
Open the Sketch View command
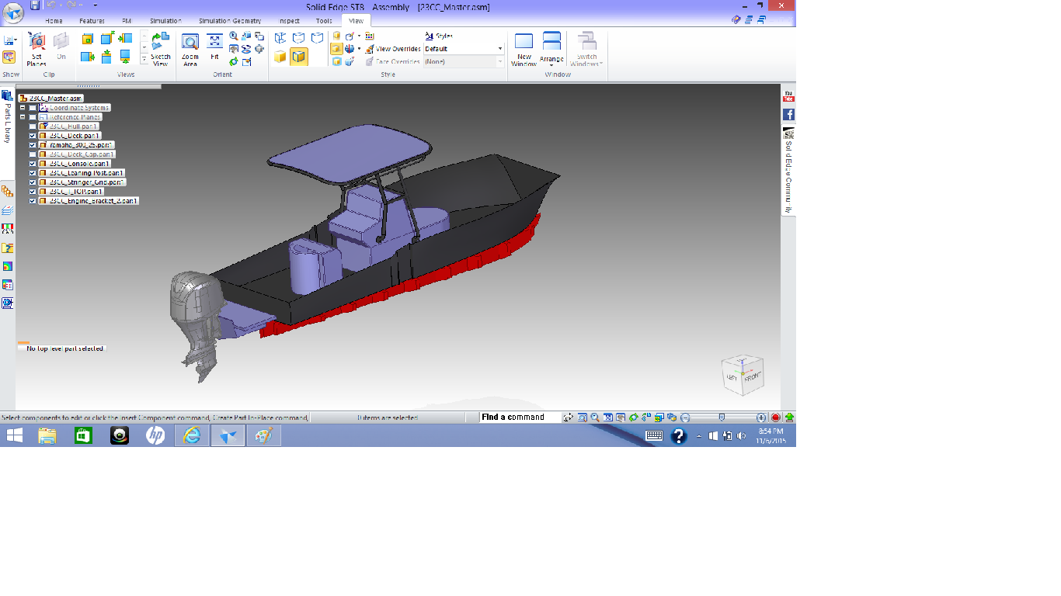coord(161,48)
